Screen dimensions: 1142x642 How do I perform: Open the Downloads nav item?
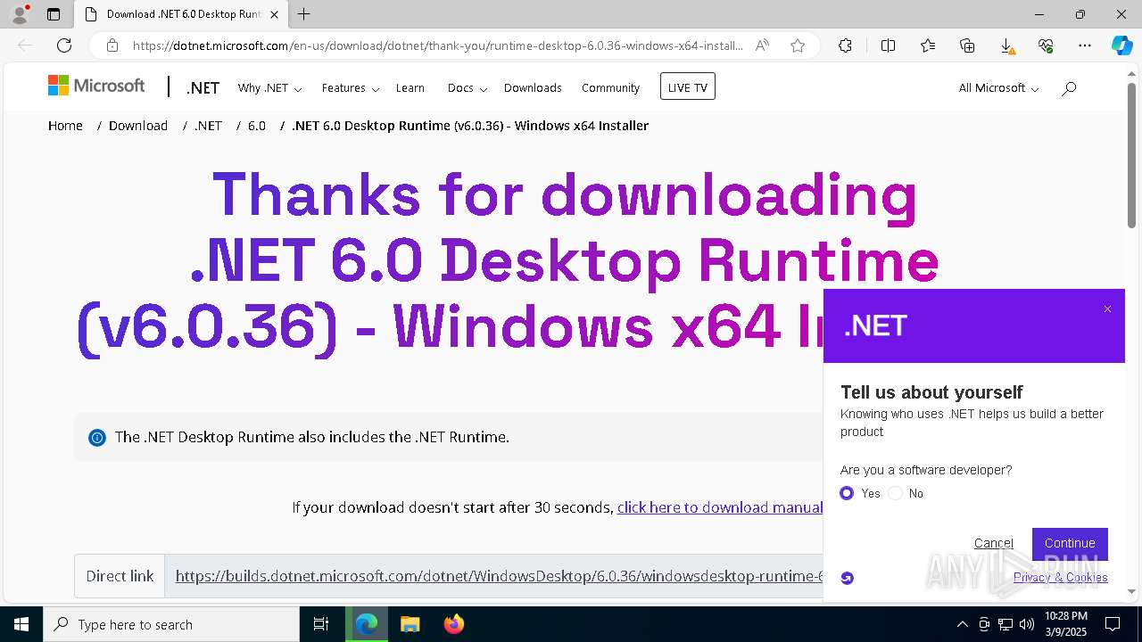533,87
